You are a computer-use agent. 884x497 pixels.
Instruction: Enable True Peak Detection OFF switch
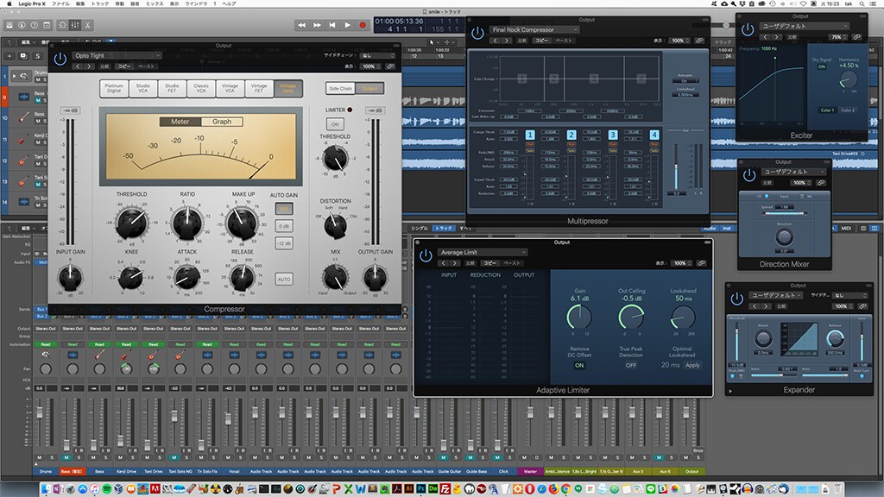coord(631,365)
